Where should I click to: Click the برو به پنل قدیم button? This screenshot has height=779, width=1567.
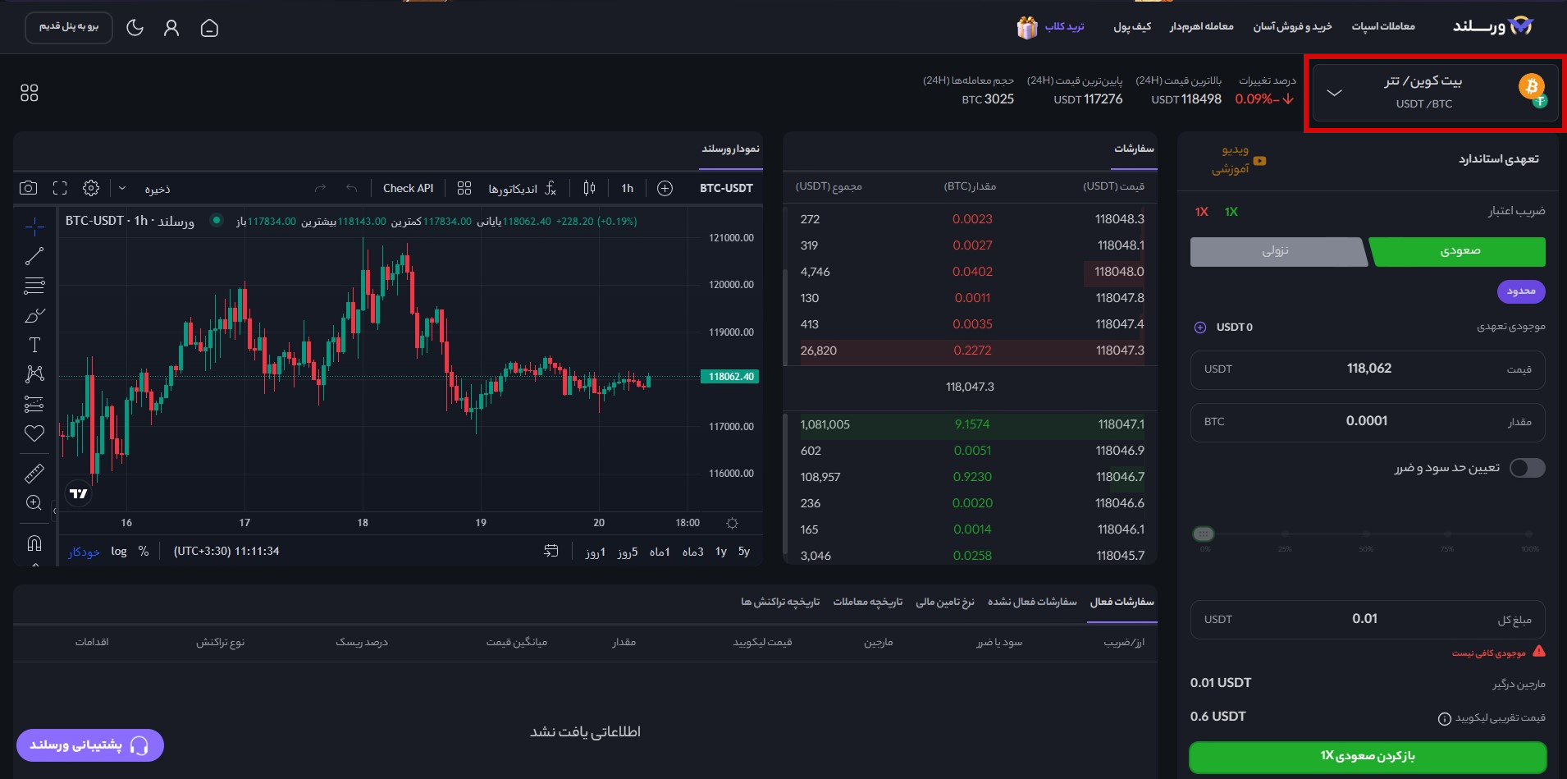click(68, 27)
